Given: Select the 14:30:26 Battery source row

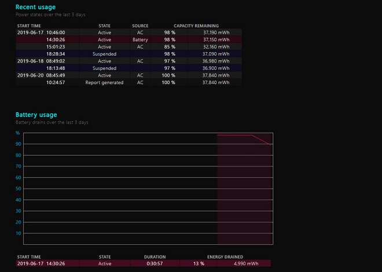Looking at the screenshot, I should [127, 39].
